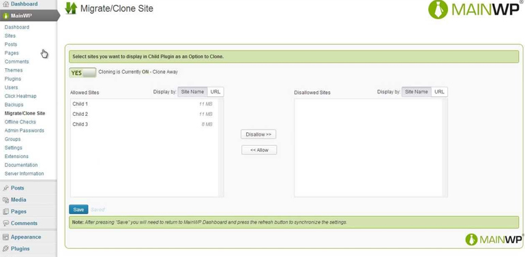The width and height of the screenshot is (525, 257).
Task: Click the Posts pushpin icon
Action: coord(5,188)
